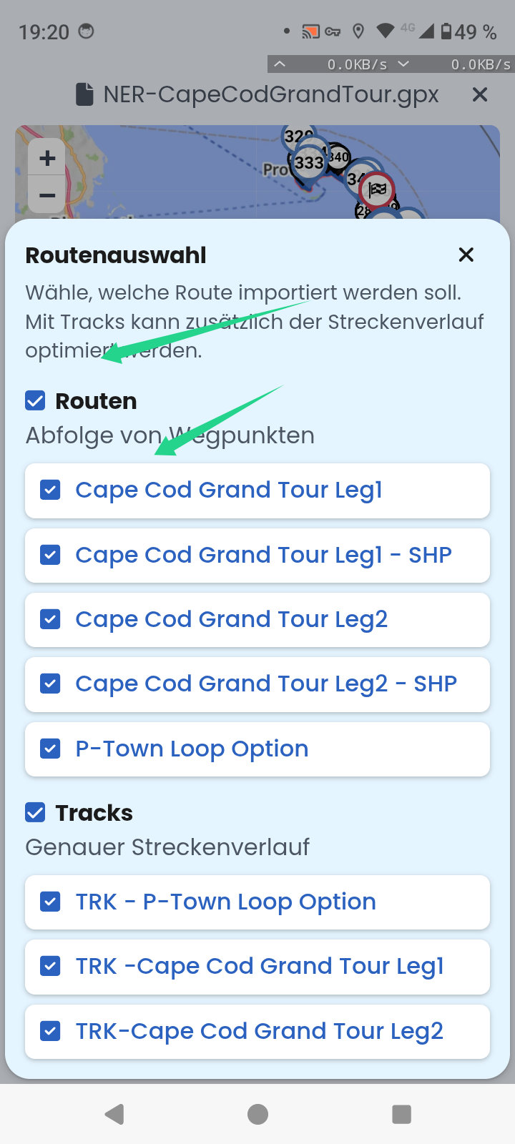Choose TRK - P-Town Loop Option track
Image resolution: width=515 pixels, height=1144 pixels.
click(x=257, y=902)
